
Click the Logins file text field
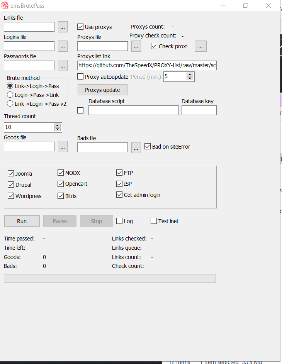coord(29,46)
